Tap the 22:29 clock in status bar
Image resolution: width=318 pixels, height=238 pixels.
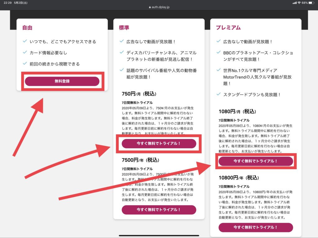7,3
